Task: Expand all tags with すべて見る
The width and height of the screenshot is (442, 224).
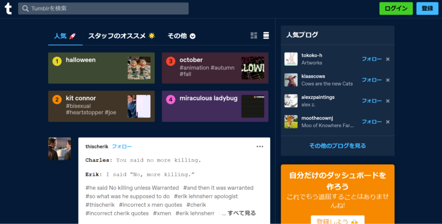Action: tap(241, 213)
